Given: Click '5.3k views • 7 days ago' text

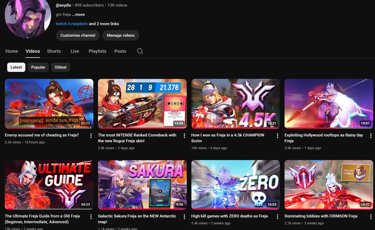Looking at the screenshot, I should [303, 148].
